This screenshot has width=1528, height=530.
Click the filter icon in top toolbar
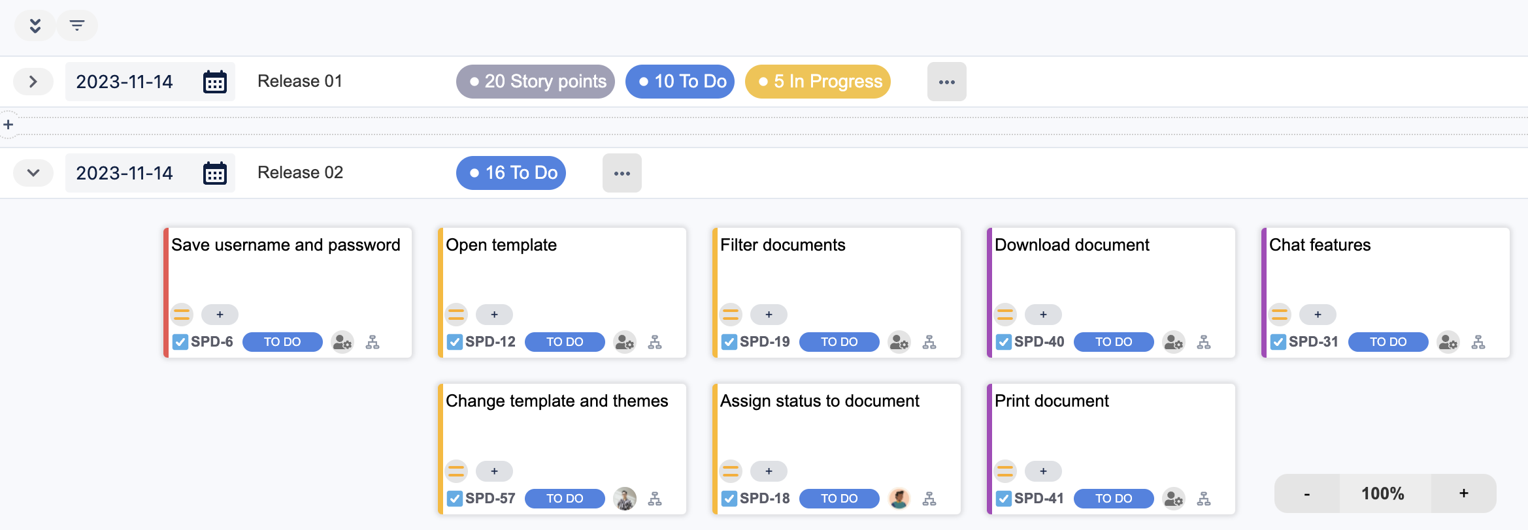point(77,25)
